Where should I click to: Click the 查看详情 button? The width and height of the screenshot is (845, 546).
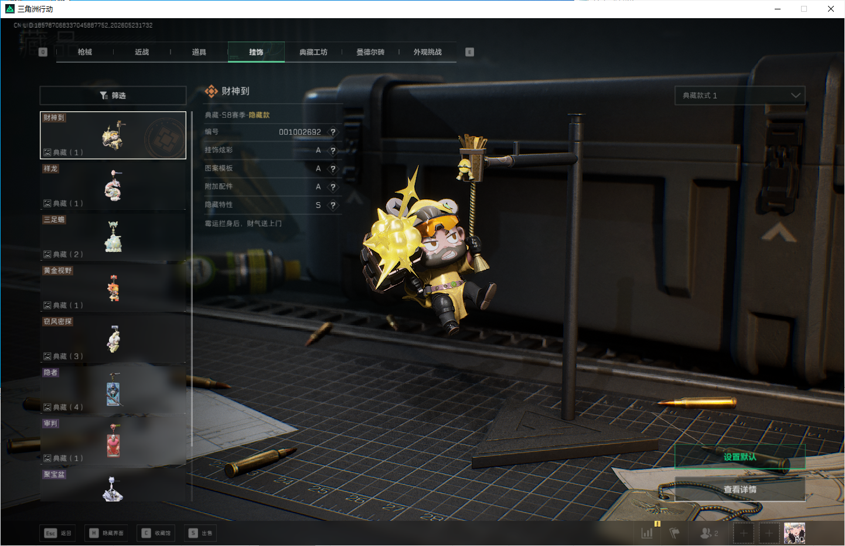(x=740, y=489)
